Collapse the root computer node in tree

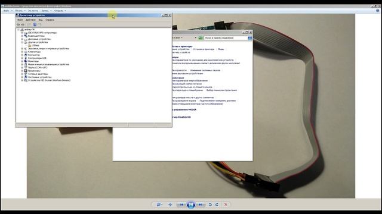19,30
